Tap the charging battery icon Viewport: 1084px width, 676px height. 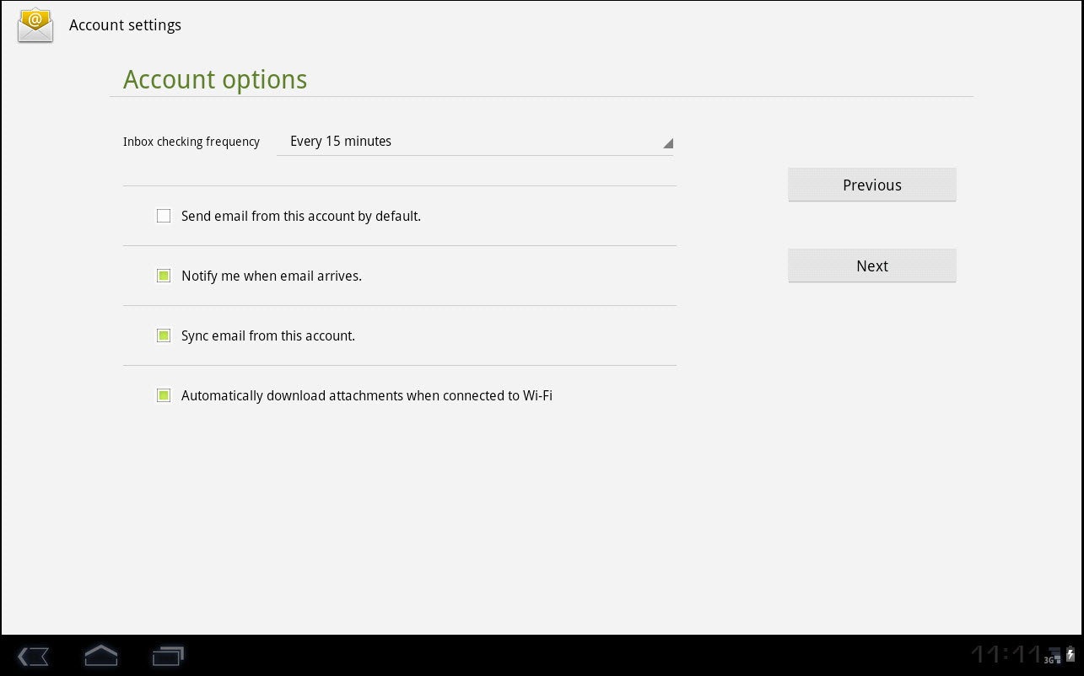[1071, 654]
